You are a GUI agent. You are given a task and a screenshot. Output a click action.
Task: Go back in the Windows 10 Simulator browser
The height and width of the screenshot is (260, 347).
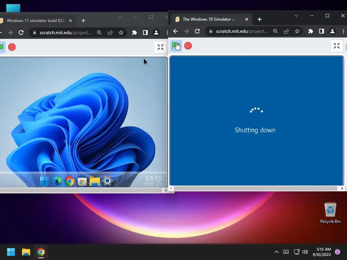pyautogui.click(x=176, y=31)
